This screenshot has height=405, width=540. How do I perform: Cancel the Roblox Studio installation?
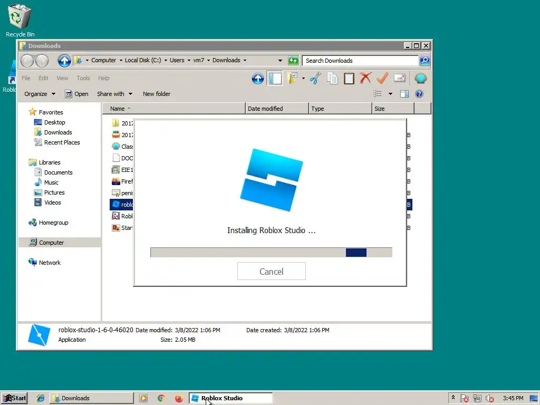click(x=272, y=272)
